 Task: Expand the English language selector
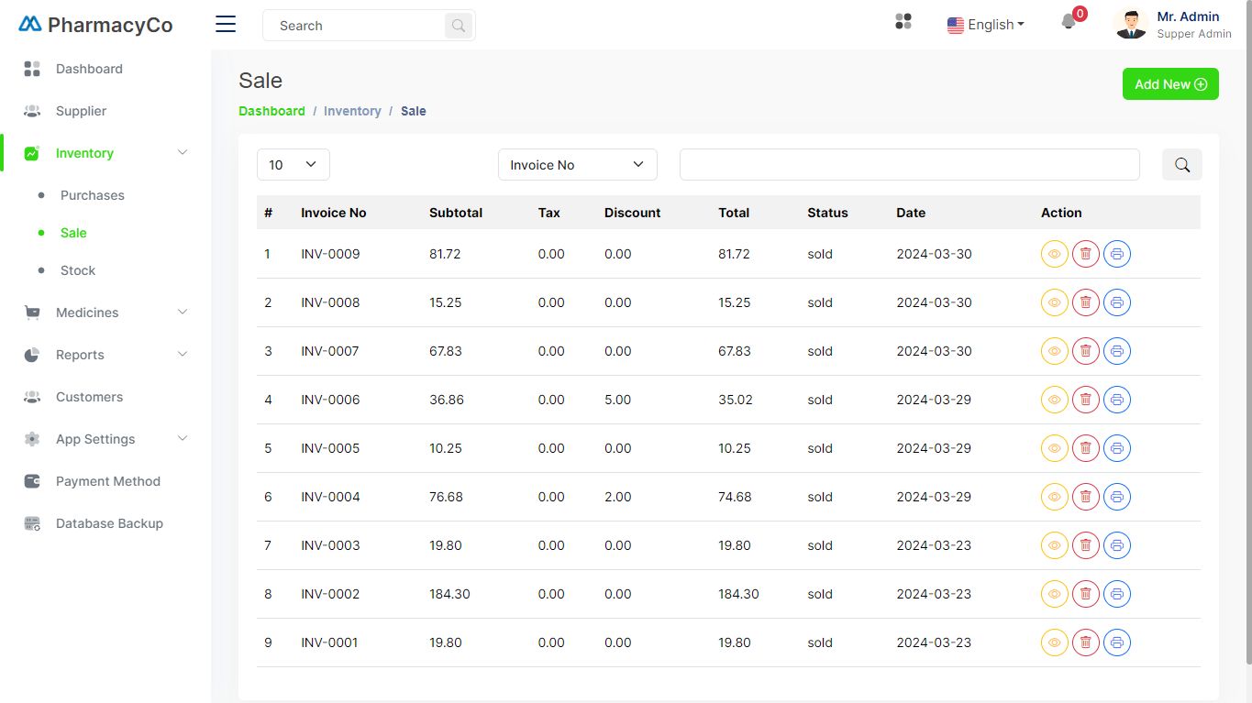click(985, 25)
